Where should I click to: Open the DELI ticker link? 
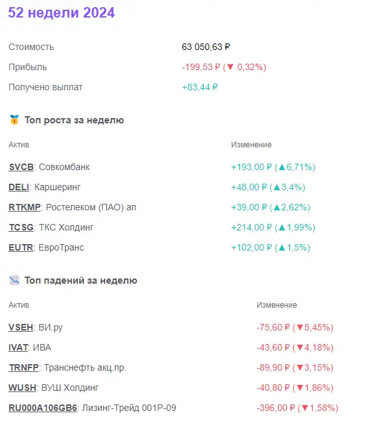point(19,187)
